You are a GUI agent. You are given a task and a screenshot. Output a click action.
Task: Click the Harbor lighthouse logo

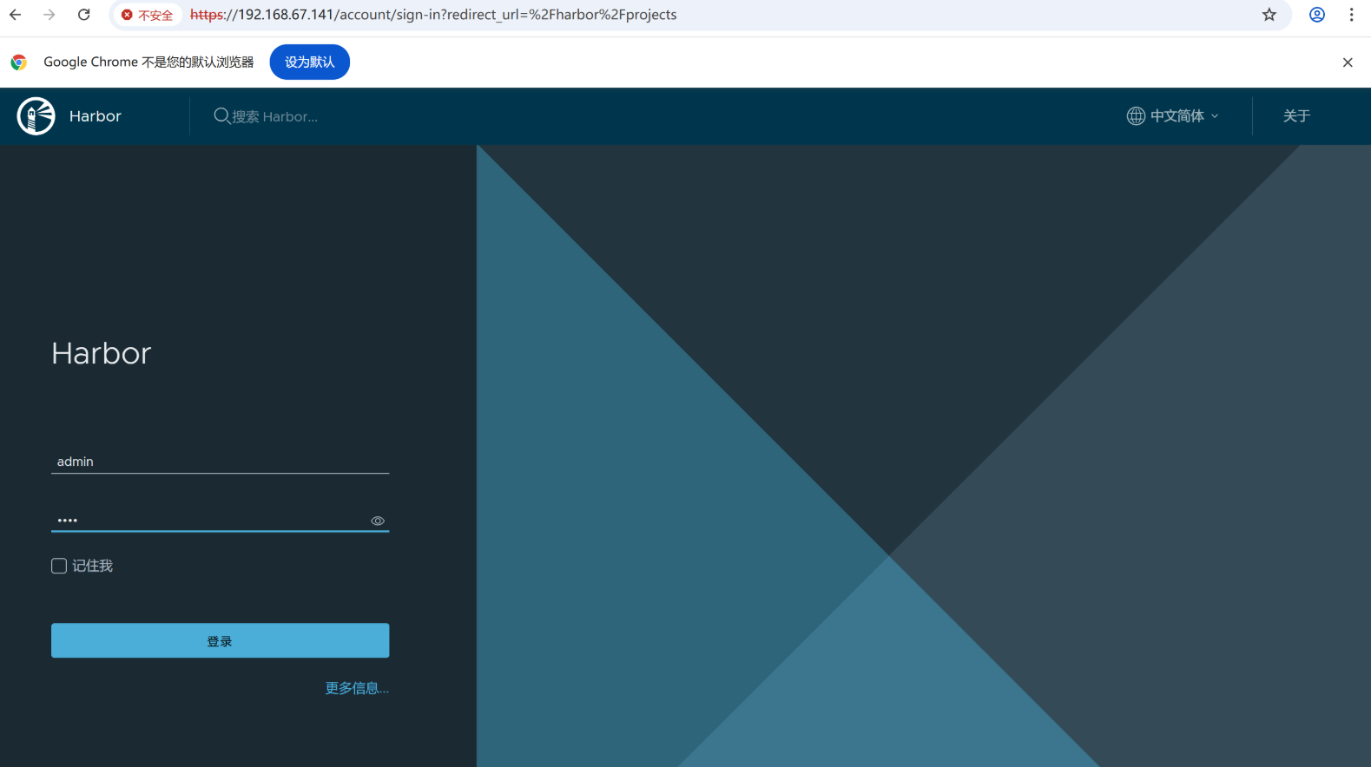[36, 116]
